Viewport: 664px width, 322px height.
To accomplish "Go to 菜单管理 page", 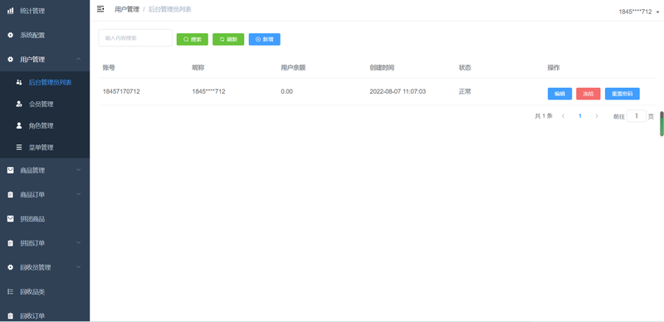I will point(45,148).
